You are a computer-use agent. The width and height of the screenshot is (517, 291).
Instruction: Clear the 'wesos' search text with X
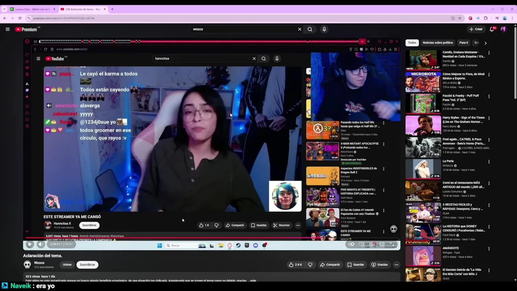(x=300, y=29)
